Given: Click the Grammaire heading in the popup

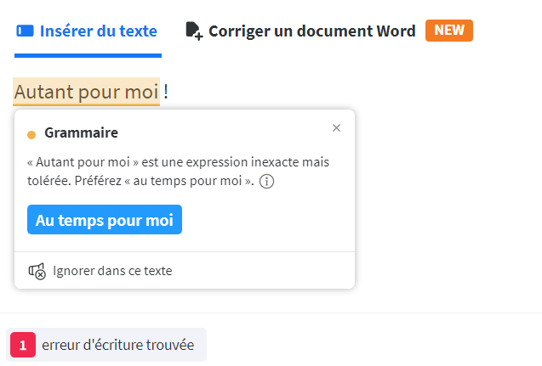Looking at the screenshot, I should pyautogui.click(x=81, y=132).
